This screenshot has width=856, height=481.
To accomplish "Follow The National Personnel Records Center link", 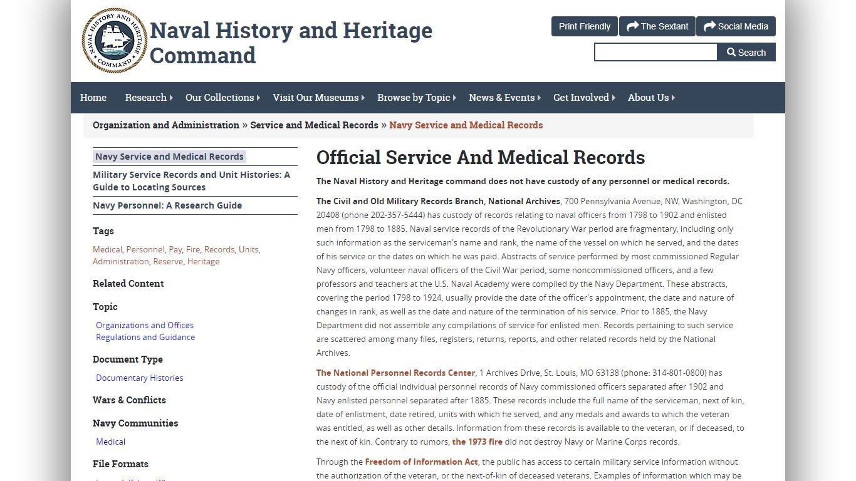I will [x=396, y=373].
